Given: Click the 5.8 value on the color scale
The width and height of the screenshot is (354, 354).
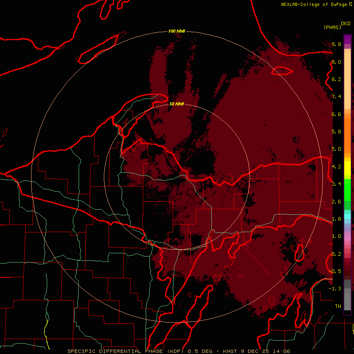Looking at the screenshot, I should pos(336,132).
